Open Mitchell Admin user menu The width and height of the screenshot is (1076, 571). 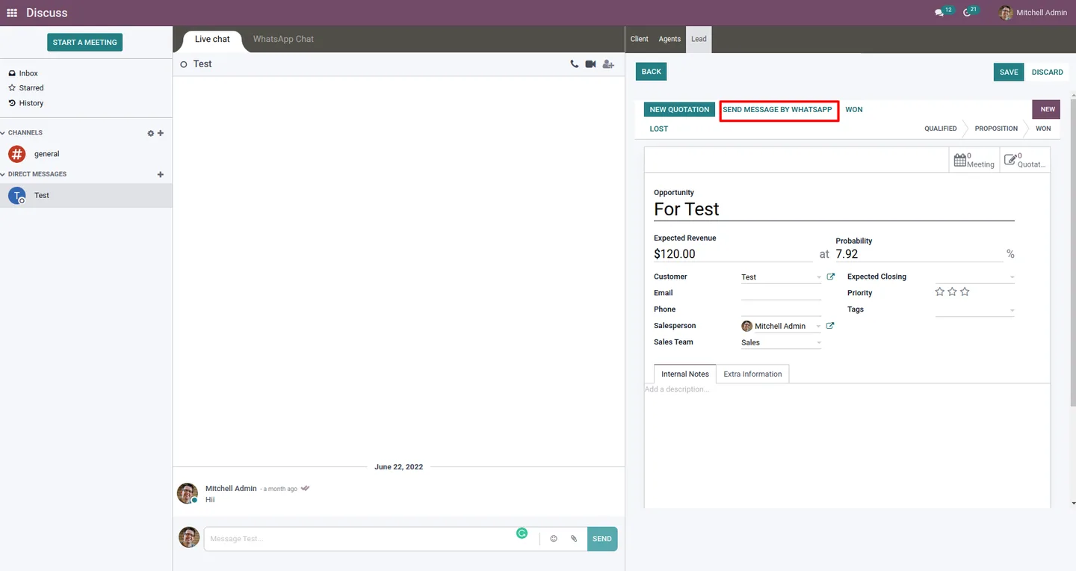tap(1033, 13)
